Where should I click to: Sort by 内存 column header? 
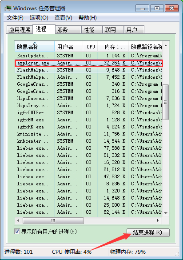coord(113,47)
